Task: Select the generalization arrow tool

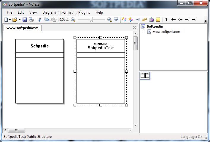Action: (x=187, y=20)
